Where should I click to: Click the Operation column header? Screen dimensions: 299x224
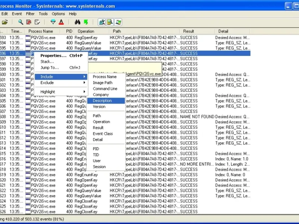tap(92, 31)
